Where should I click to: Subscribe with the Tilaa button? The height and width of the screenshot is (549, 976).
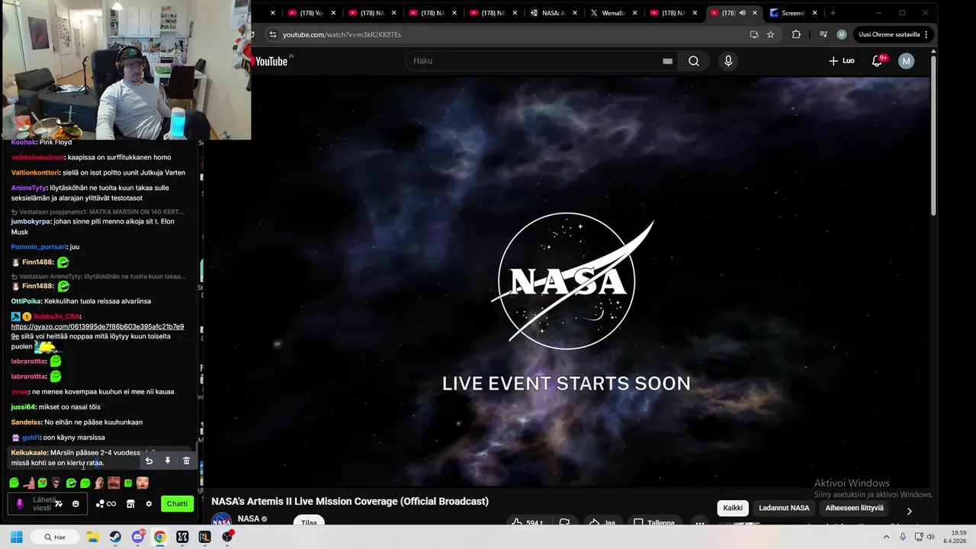(x=309, y=522)
